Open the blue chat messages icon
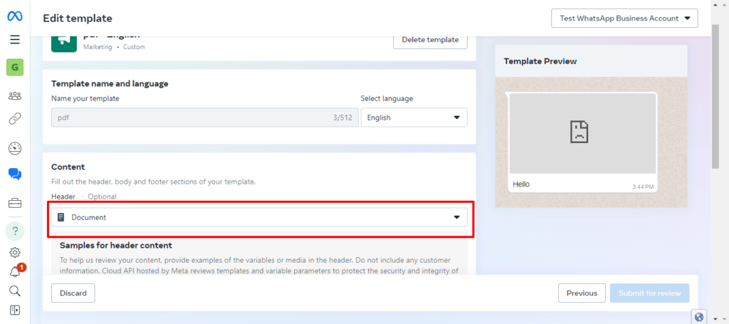Image resolution: width=729 pixels, height=324 pixels. (x=15, y=174)
